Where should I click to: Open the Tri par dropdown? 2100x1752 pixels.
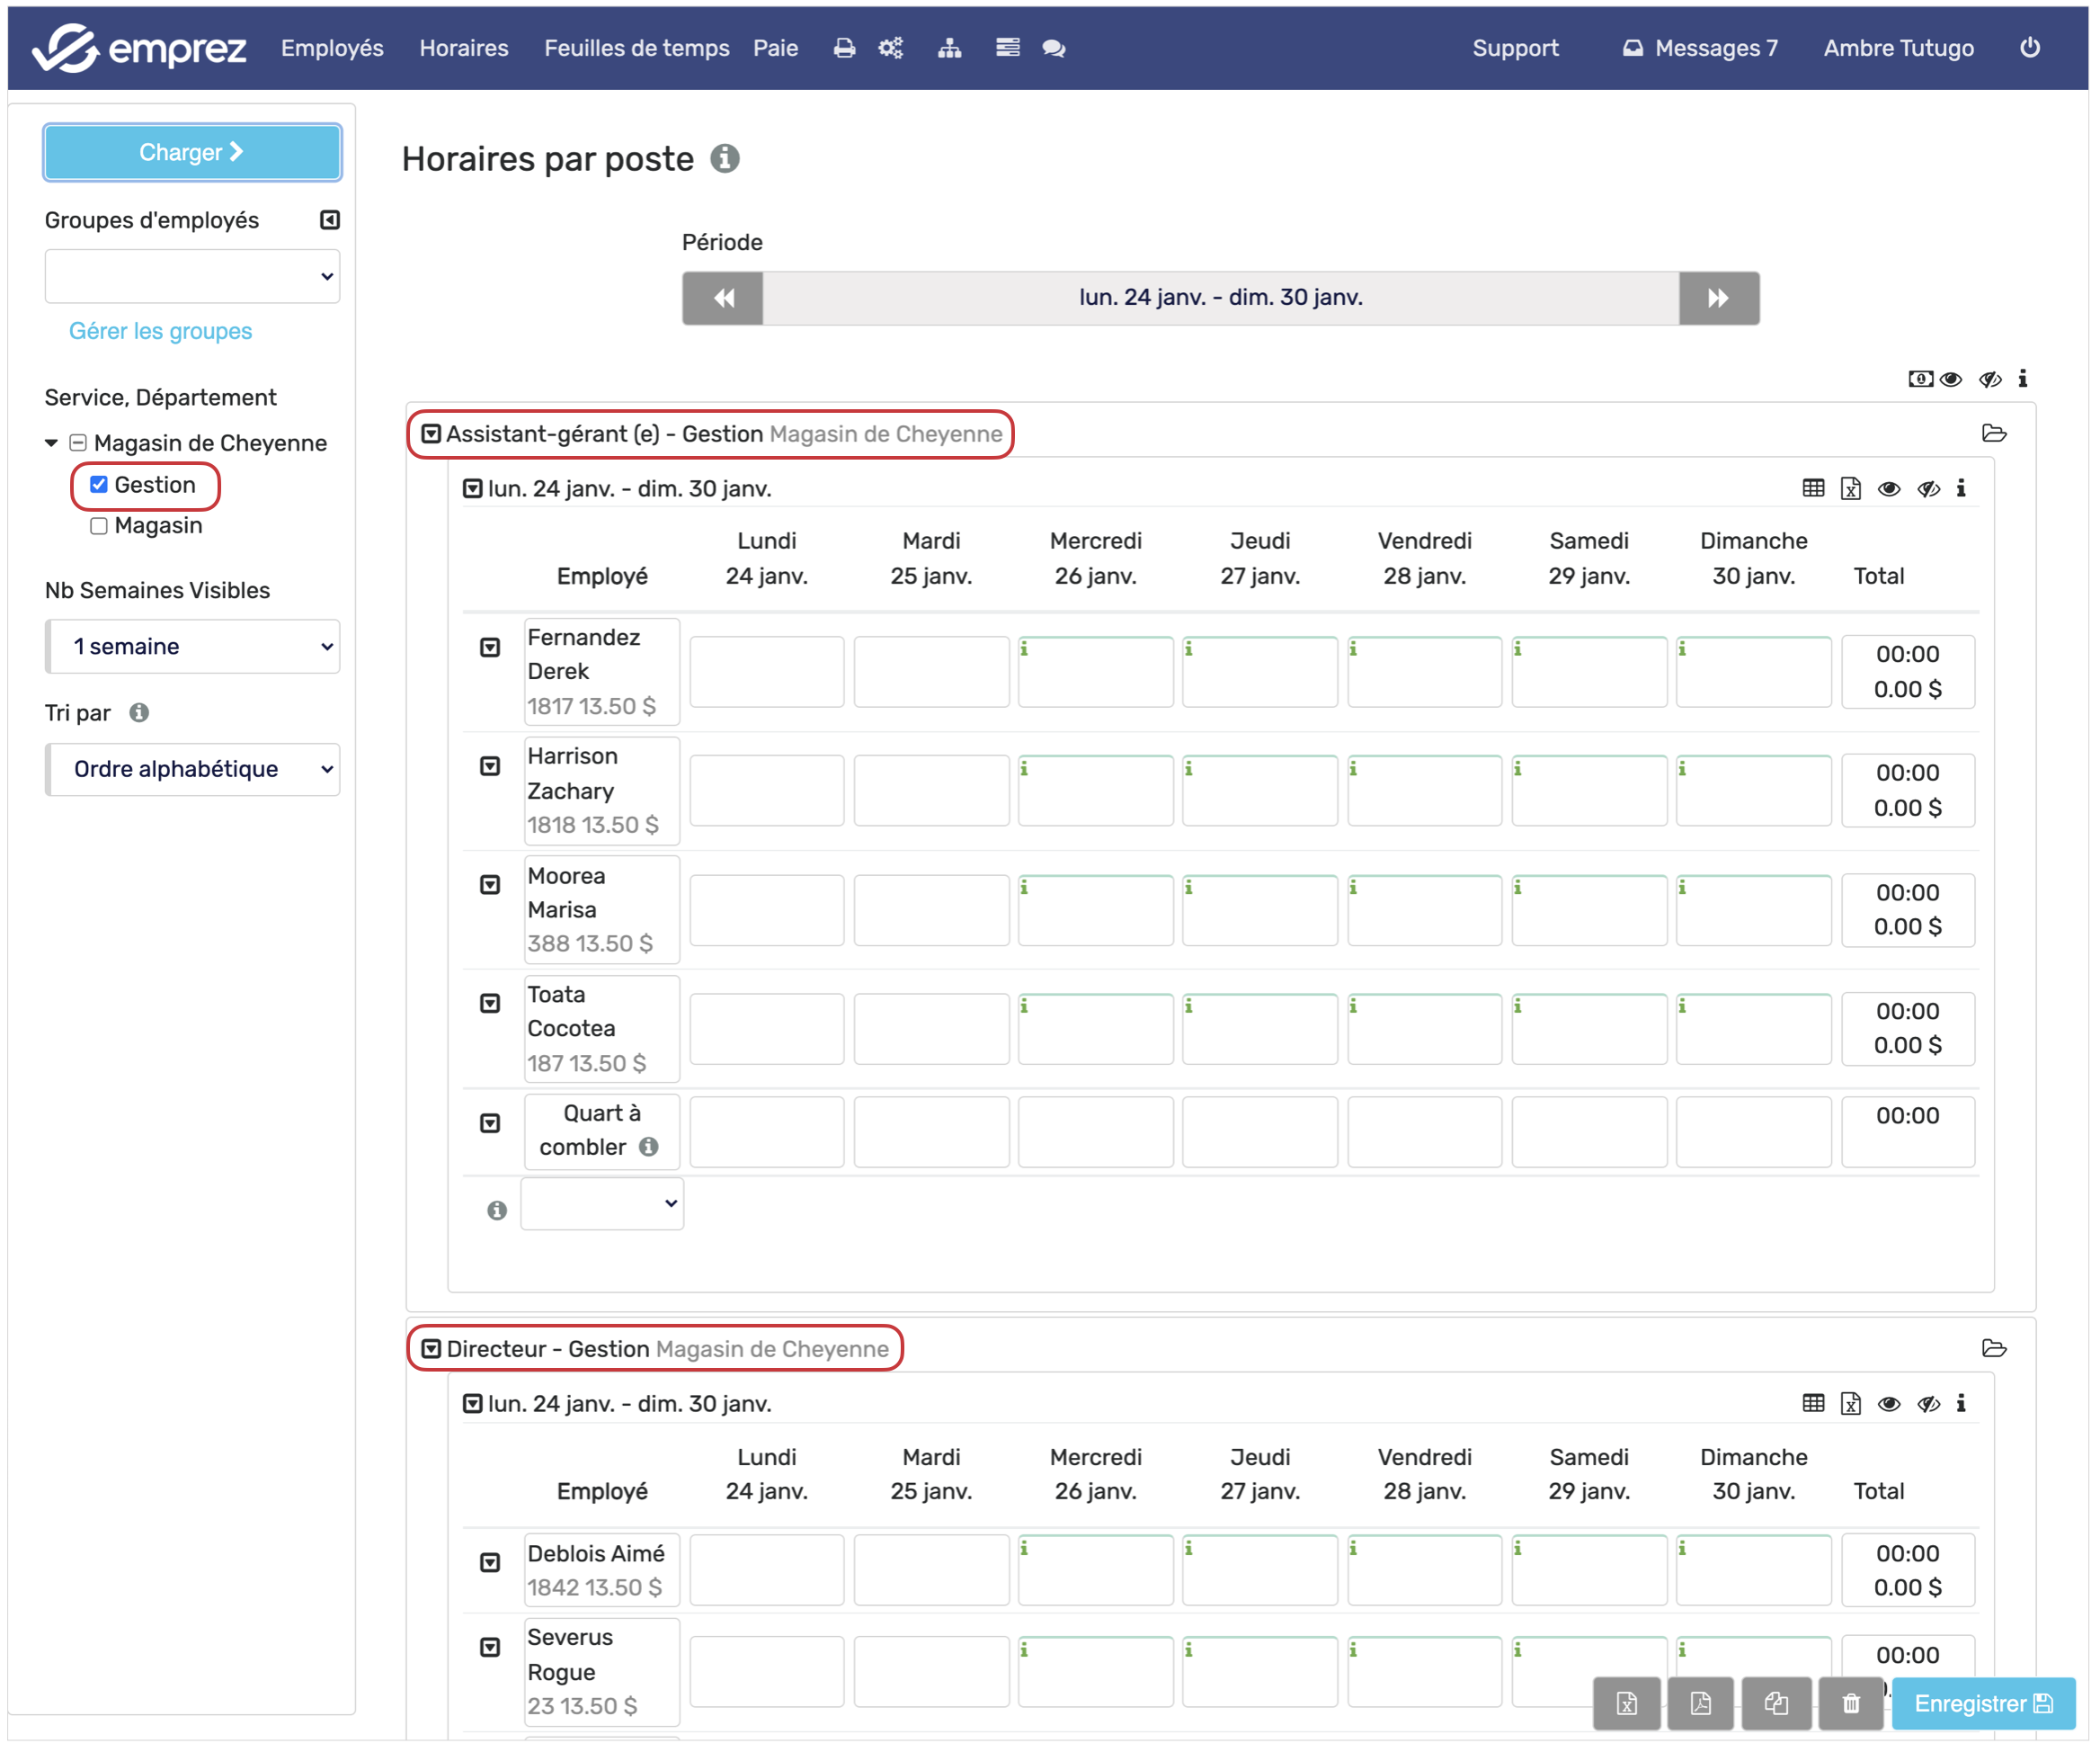pos(193,768)
